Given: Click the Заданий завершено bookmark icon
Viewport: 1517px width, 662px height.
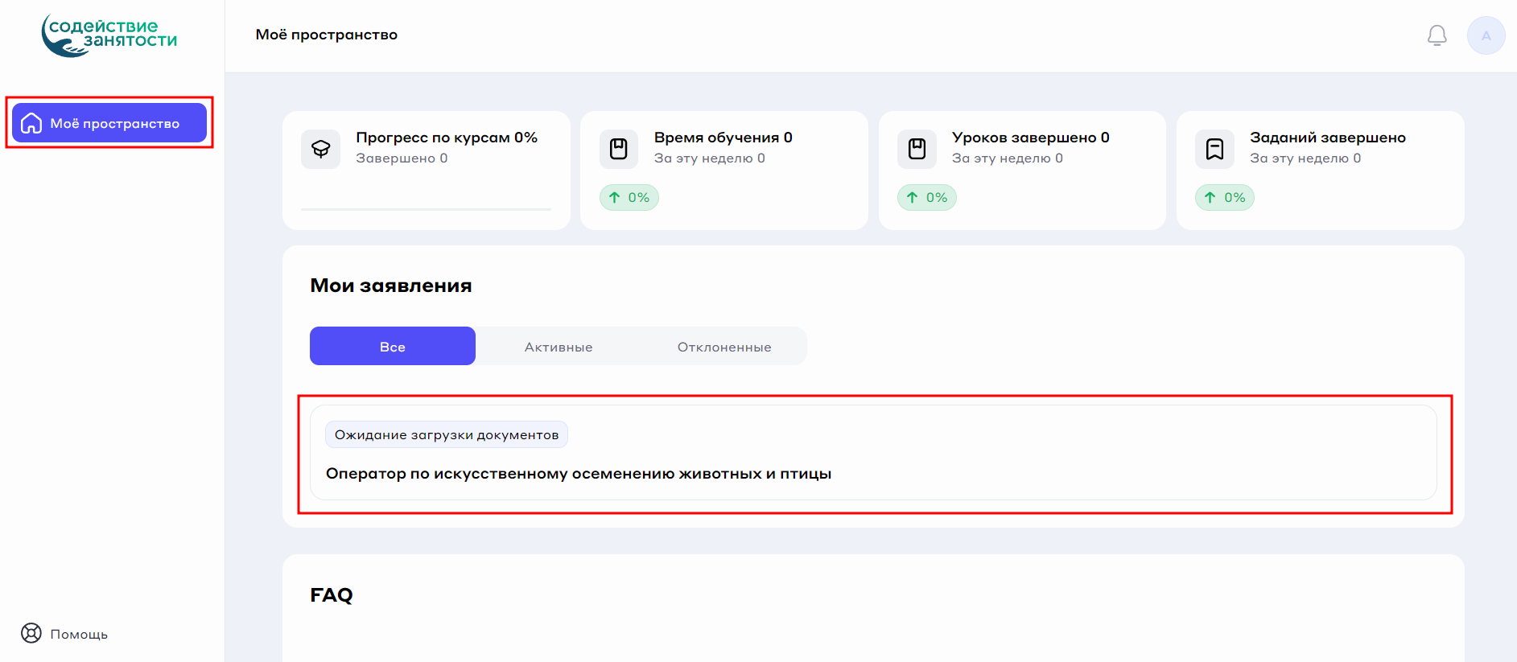Looking at the screenshot, I should [x=1214, y=149].
